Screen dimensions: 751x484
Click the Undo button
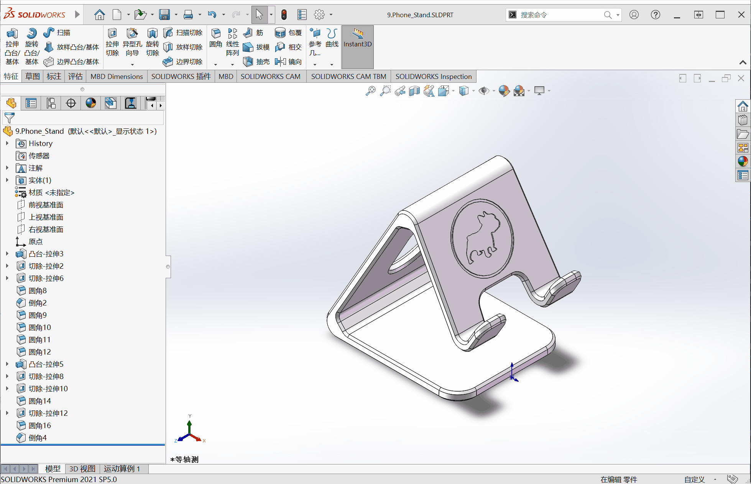click(x=212, y=15)
